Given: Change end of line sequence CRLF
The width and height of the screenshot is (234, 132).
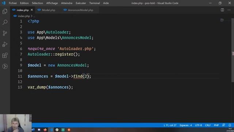Looking at the screenshot, I should coord(208,125).
